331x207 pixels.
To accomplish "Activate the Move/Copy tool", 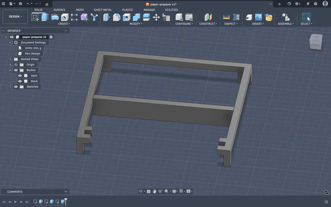I will point(156,17).
